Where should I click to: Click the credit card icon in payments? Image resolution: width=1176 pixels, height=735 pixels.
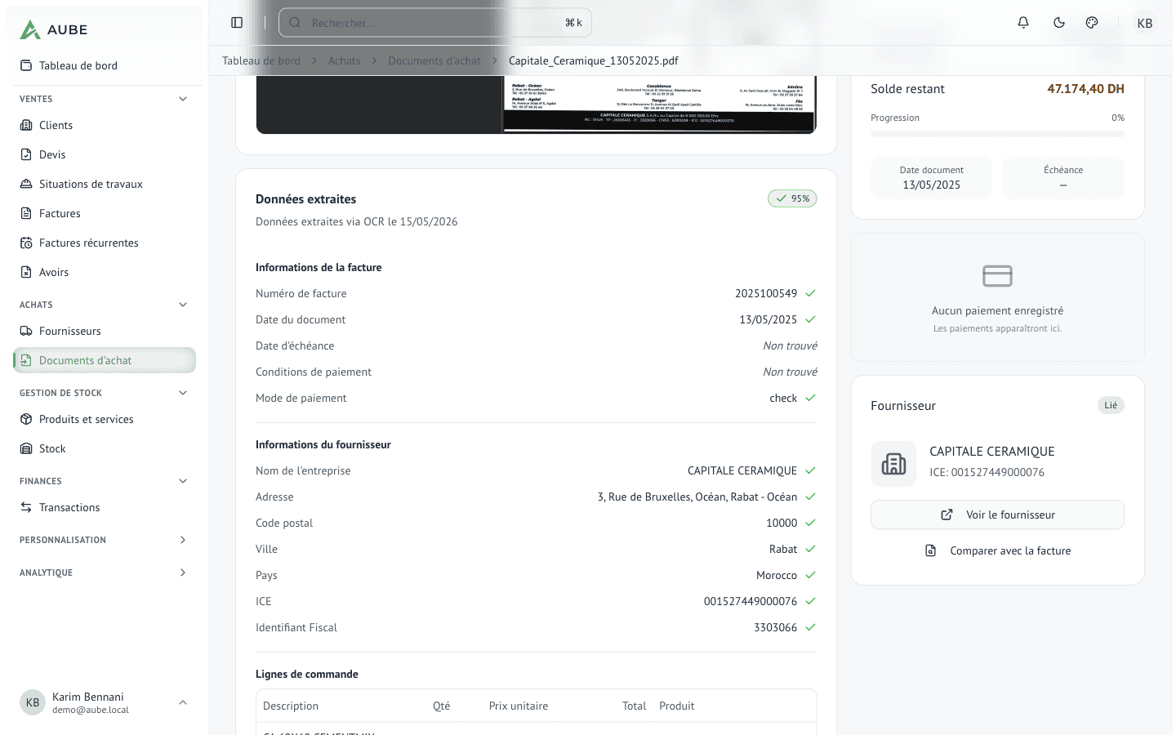point(997,276)
